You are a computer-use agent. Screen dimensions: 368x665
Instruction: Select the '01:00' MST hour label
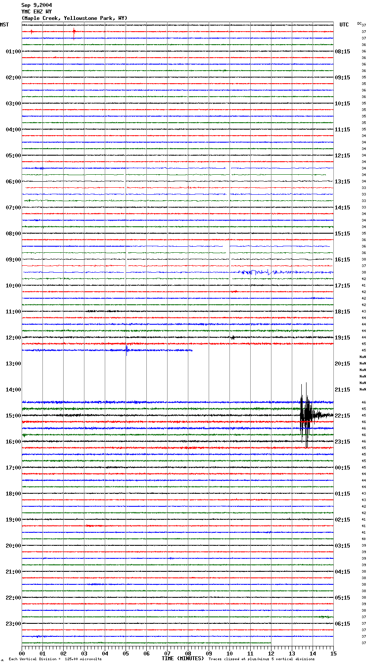coord(13,52)
